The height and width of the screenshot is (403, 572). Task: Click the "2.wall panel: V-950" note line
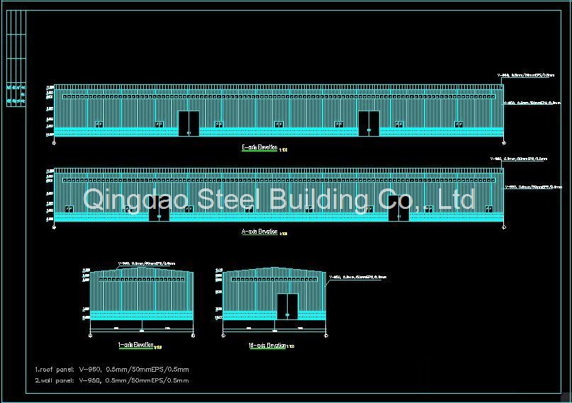pyautogui.click(x=112, y=380)
